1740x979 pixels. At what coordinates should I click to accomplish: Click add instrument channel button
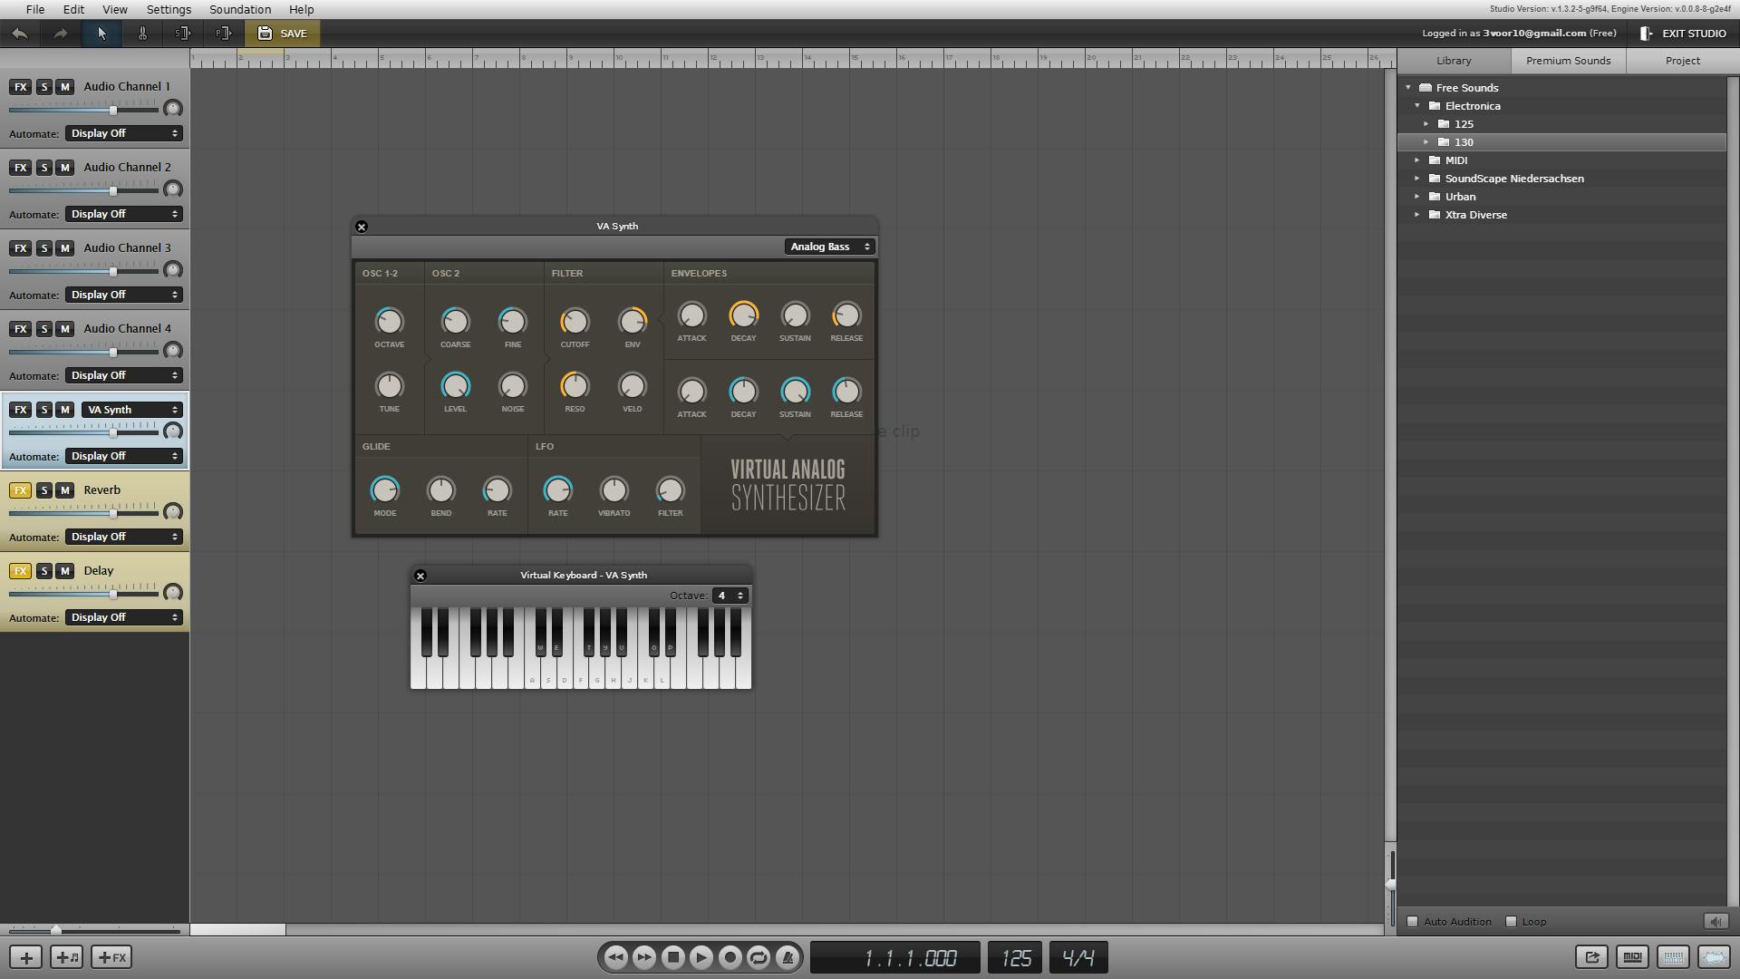66,957
